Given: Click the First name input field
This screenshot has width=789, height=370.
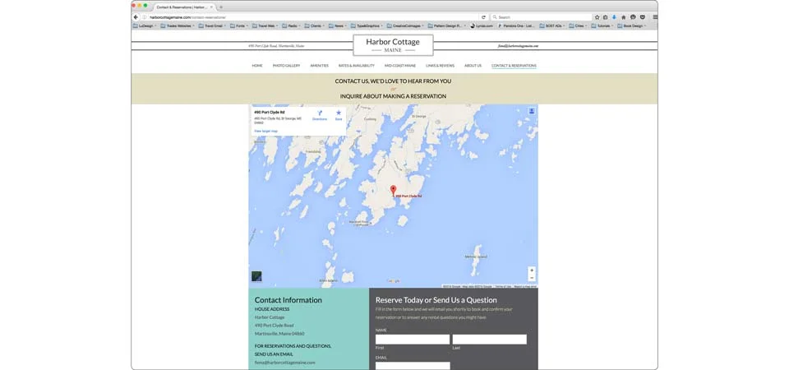Looking at the screenshot, I should point(412,340).
